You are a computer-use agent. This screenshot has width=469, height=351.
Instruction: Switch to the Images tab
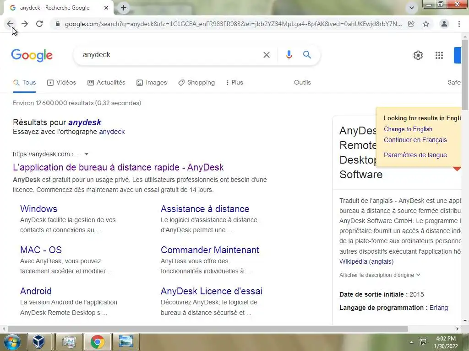152,83
